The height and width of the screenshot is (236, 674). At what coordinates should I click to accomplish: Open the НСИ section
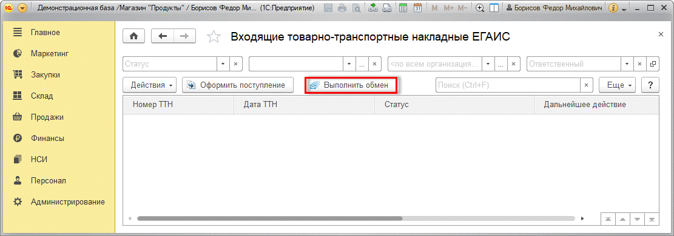click(39, 160)
